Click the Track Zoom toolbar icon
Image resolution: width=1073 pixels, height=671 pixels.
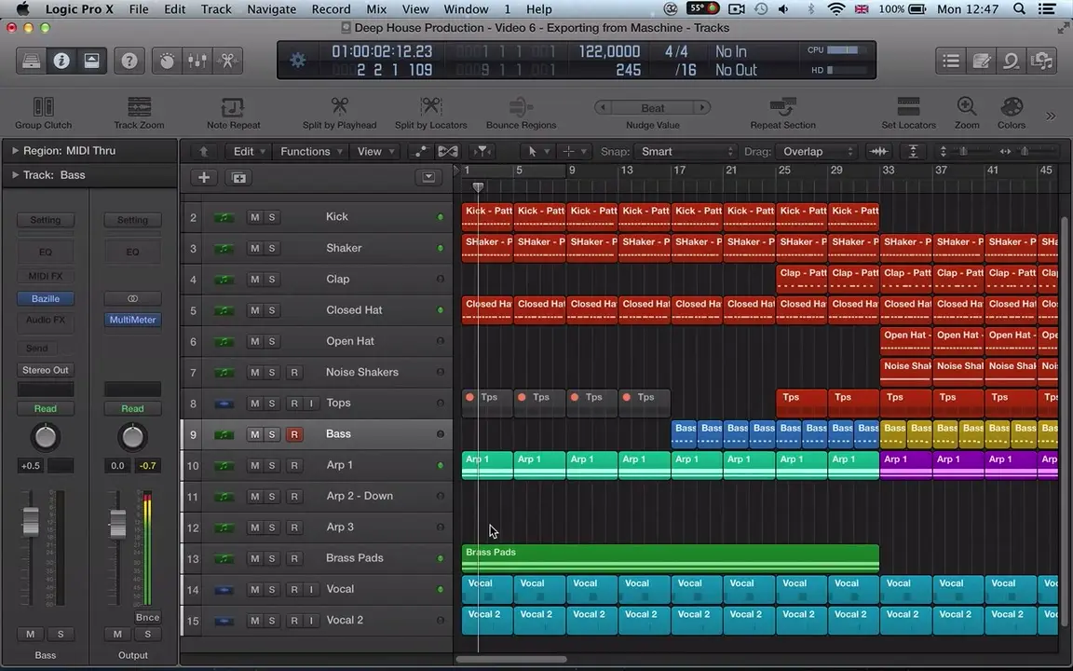click(138, 107)
